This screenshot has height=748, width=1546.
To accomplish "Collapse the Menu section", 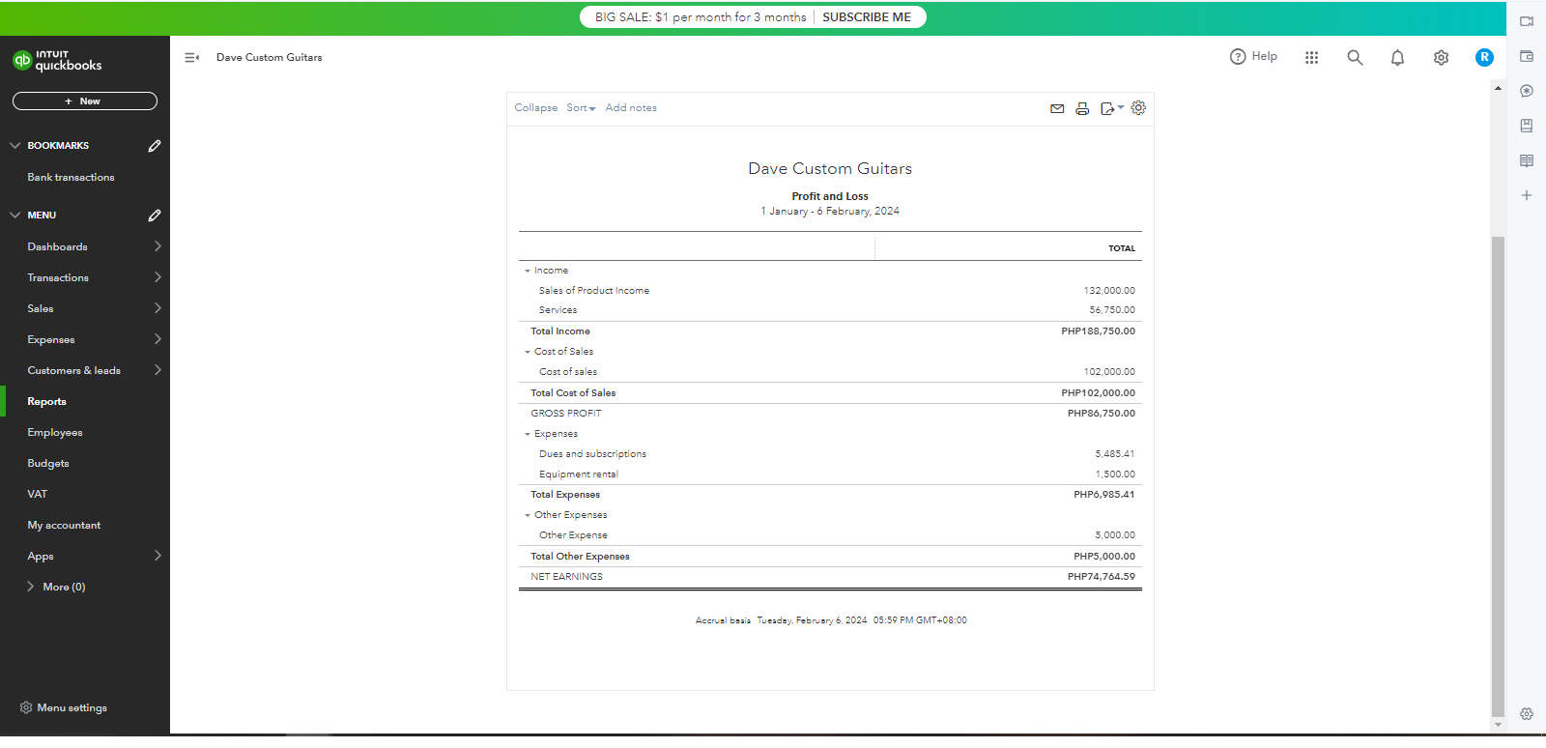I will (14, 216).
